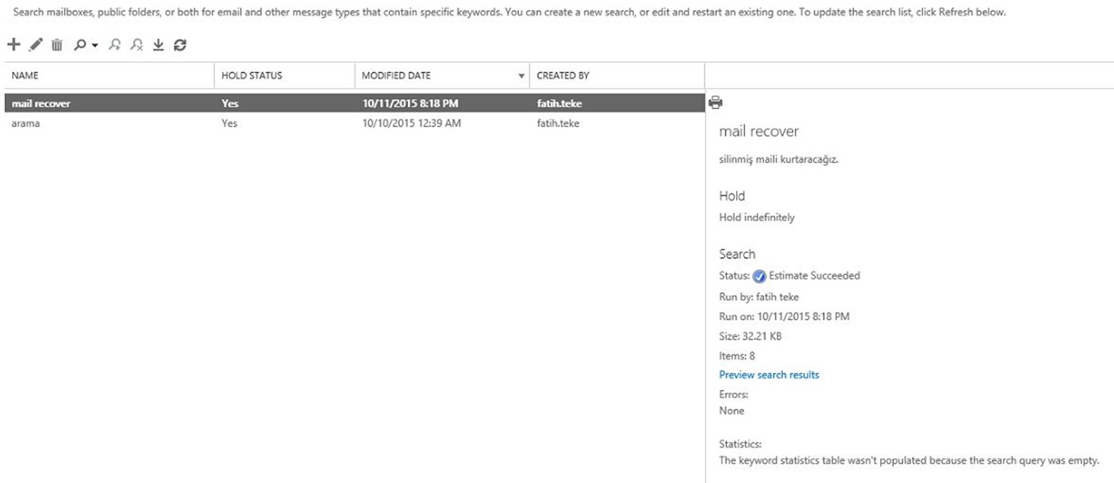
Task: Select the arama search row
Action: (x=354, y=123)
